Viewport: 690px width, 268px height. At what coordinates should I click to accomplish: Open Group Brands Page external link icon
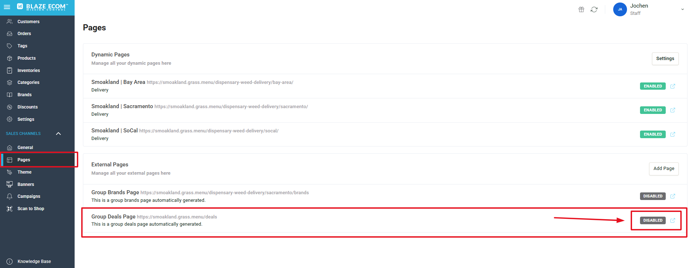[x=673, y=196]
